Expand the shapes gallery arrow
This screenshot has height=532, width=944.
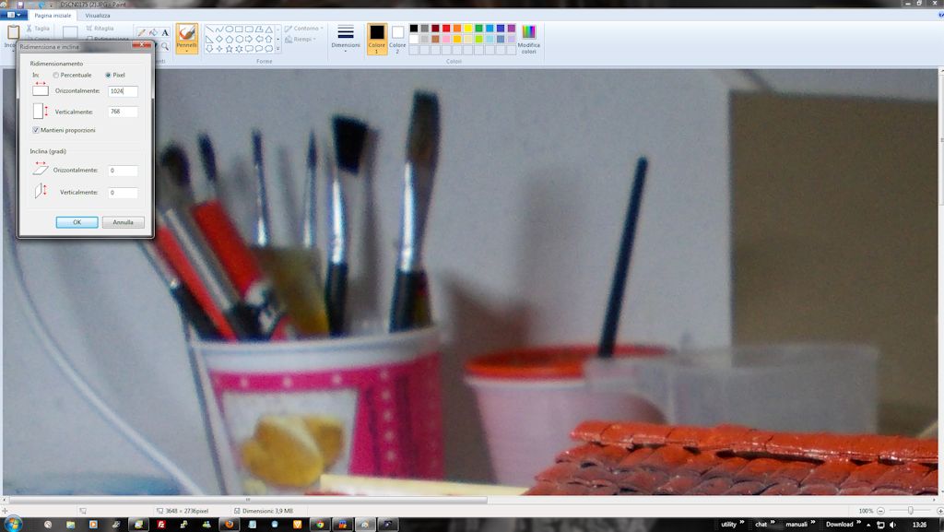277,49
